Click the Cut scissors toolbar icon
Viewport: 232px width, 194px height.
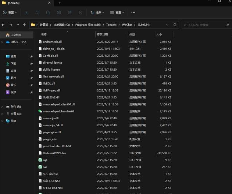(x=26, y=12)
